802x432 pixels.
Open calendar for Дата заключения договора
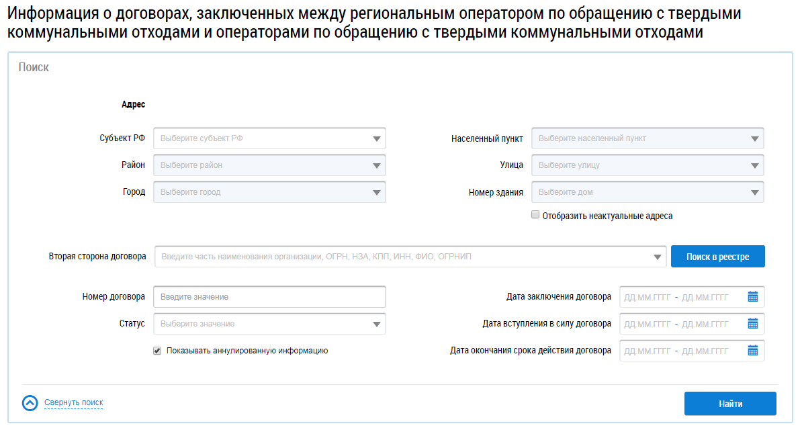point(752,297)
